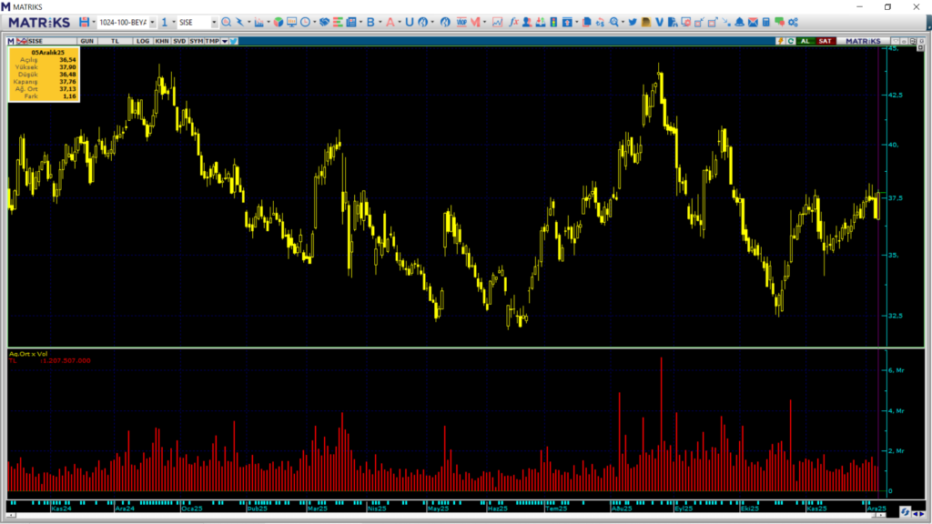Select the GUN period tab
Viewport: 932px width, 524px height.
87,41
